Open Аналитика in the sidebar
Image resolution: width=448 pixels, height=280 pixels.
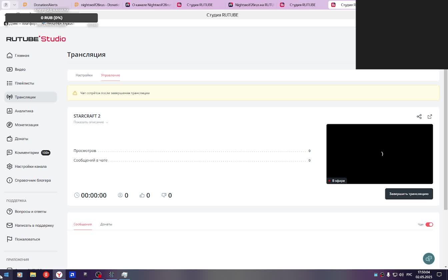[x=24, y=111]
